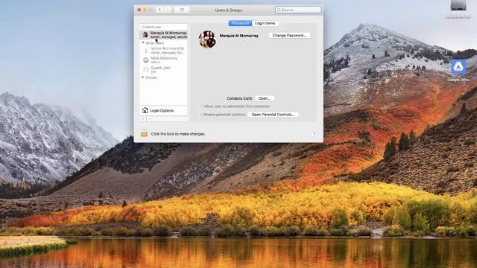Go back with the toolbar back arrow
This screenshot has width=477, height=268.
159,10
